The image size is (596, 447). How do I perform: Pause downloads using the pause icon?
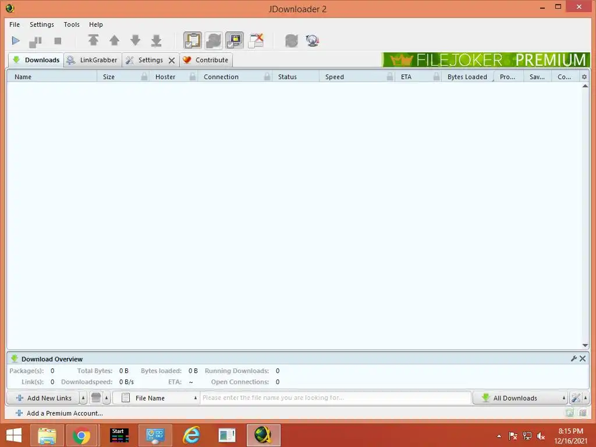click(x=36, y=41)
